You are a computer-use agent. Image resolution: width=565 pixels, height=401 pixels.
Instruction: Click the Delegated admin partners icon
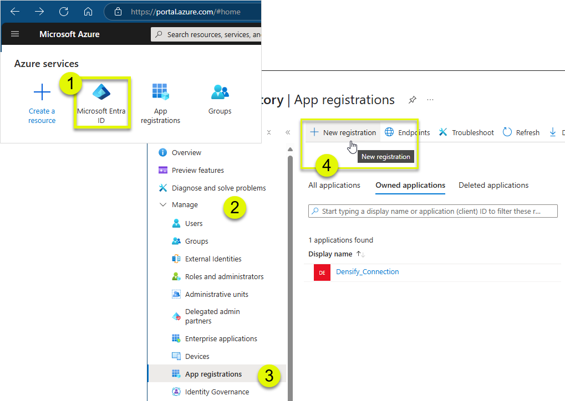point(176,316)
